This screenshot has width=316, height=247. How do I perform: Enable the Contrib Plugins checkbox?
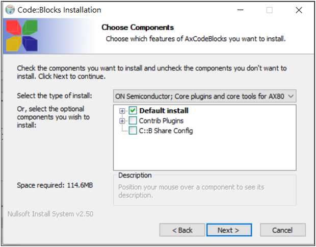point(133,120)
